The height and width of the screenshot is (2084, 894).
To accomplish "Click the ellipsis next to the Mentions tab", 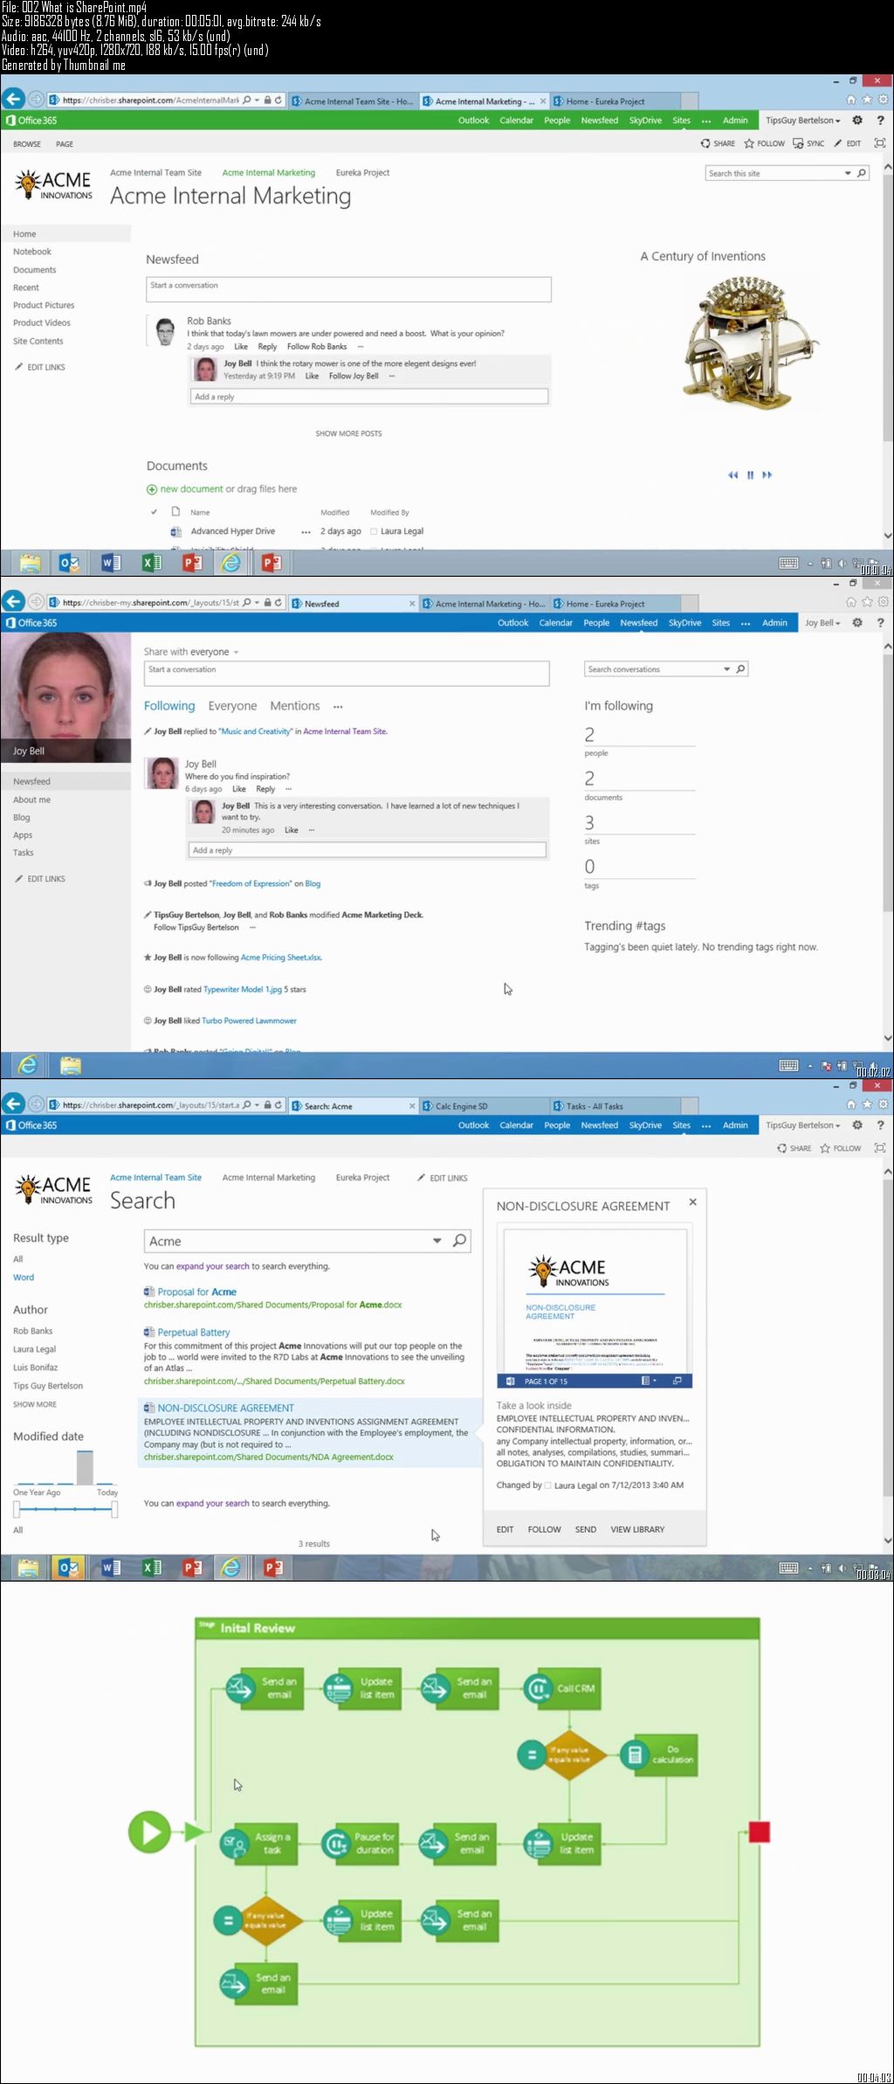I will tap(338, 706).
